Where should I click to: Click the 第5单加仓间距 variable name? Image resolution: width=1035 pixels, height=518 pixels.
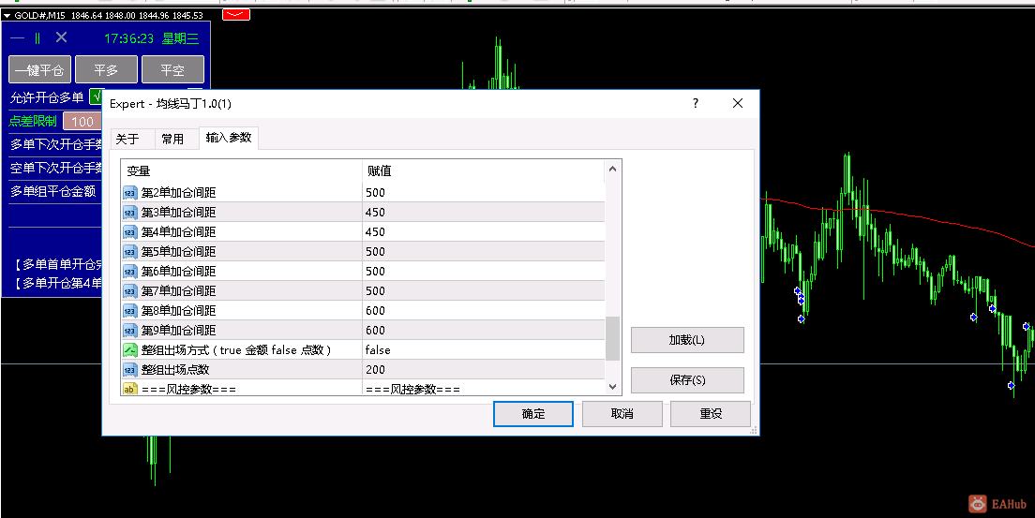pos(178,251)
